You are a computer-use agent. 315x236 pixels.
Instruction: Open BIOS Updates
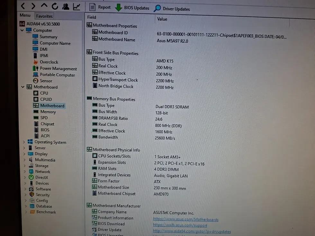point(132,8)
